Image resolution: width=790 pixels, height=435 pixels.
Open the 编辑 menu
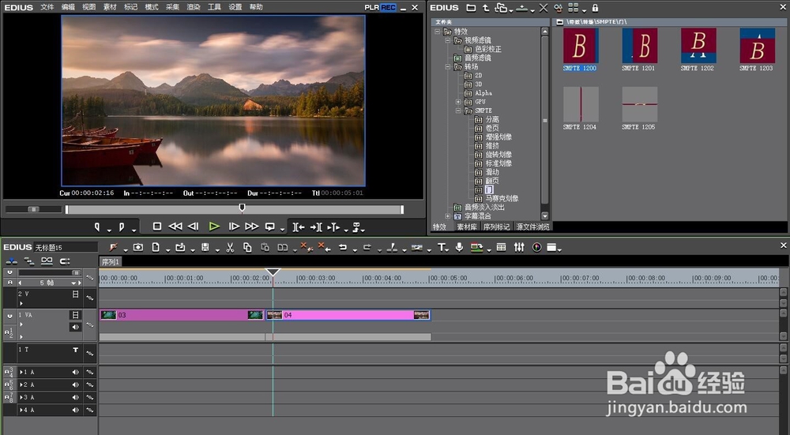68,7
